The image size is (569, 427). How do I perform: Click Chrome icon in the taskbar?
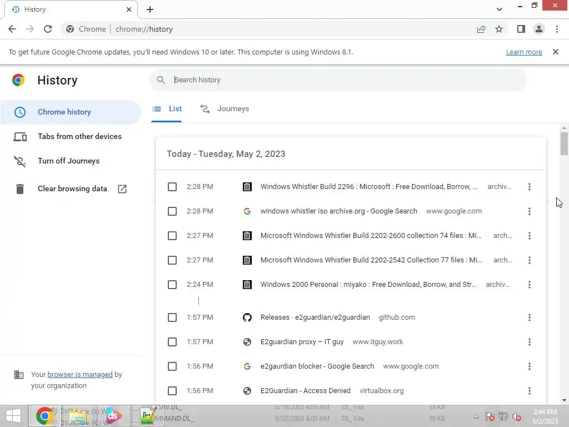pyautogui.click(x=45, y=416)
